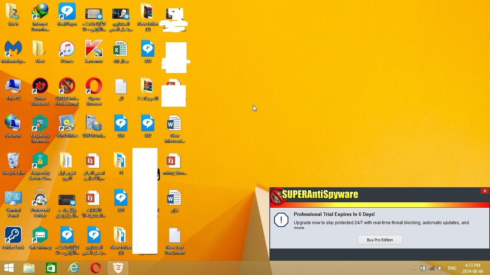Launch the Opera Browser desktop shortcut
This screenshot has width=490, height=275.
click(94, 92)
